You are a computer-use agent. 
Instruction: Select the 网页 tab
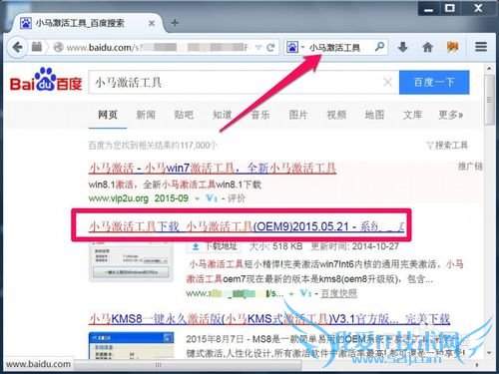tap(108, 115)
